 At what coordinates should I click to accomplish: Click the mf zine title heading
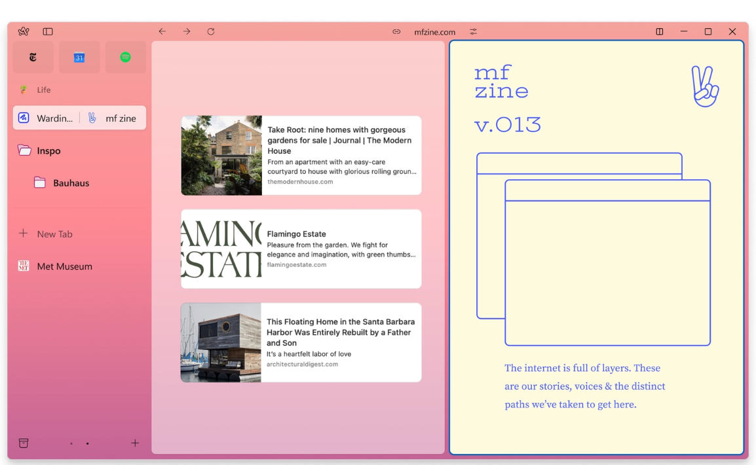(501, 82)
